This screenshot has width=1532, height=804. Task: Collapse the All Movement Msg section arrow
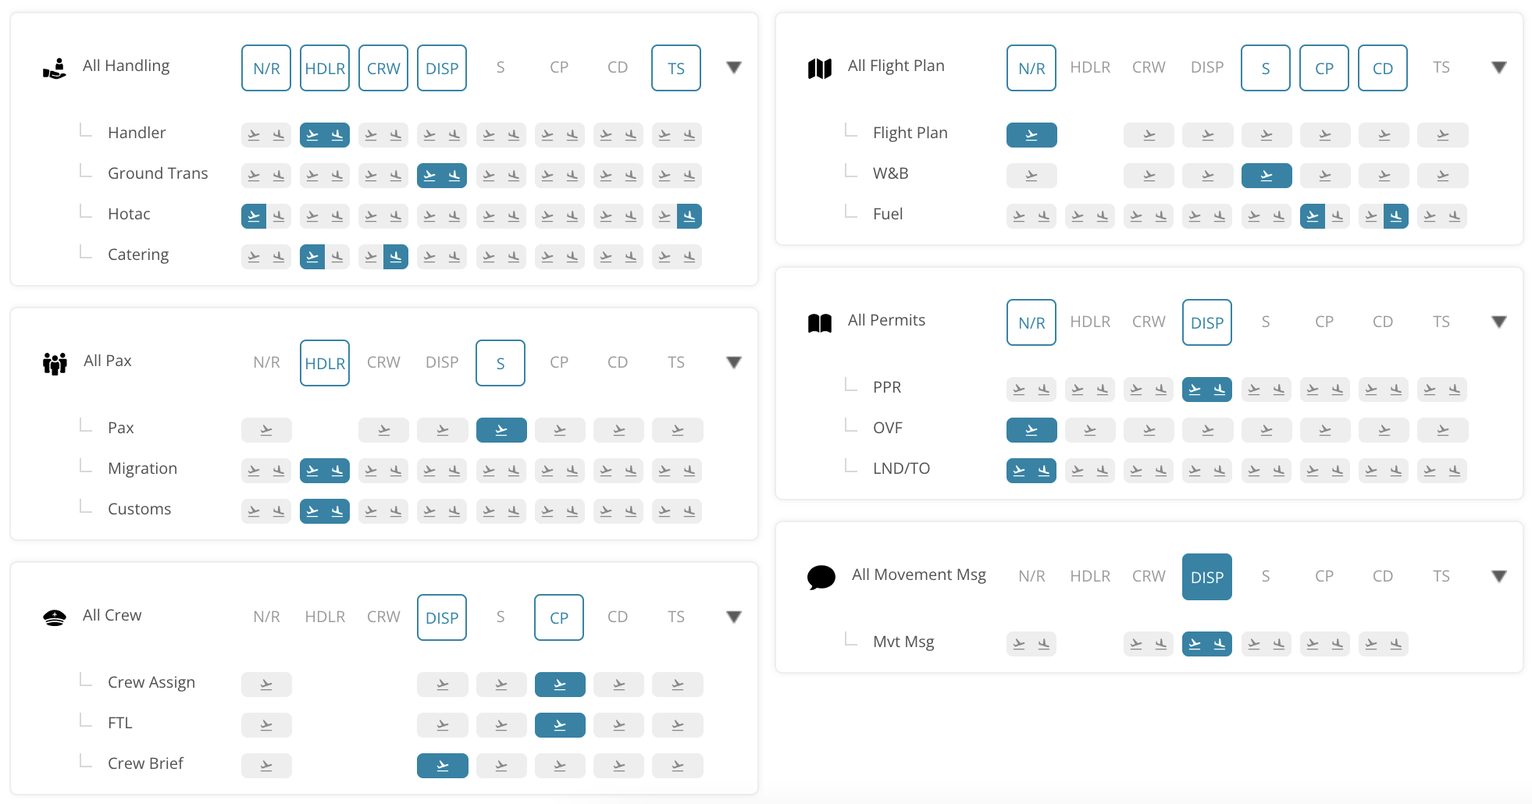click(1499, 577)
